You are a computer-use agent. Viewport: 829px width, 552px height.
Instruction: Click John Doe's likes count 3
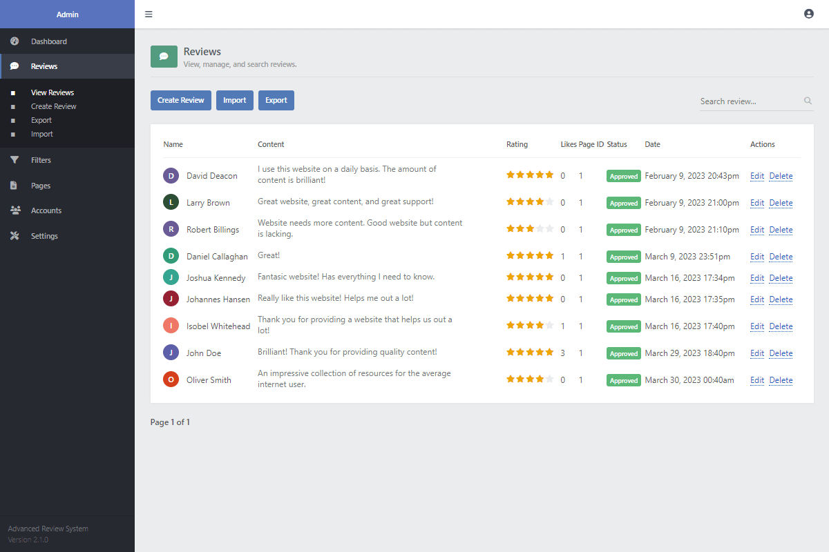[563, 353]
